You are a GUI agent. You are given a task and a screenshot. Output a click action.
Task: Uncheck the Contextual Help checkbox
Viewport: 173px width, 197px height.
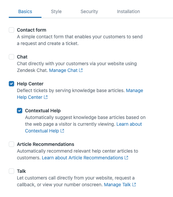20,111
